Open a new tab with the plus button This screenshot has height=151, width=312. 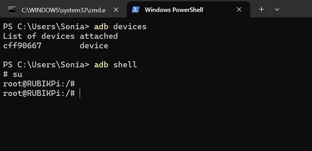pyautogui.click(x=261, y=10)
